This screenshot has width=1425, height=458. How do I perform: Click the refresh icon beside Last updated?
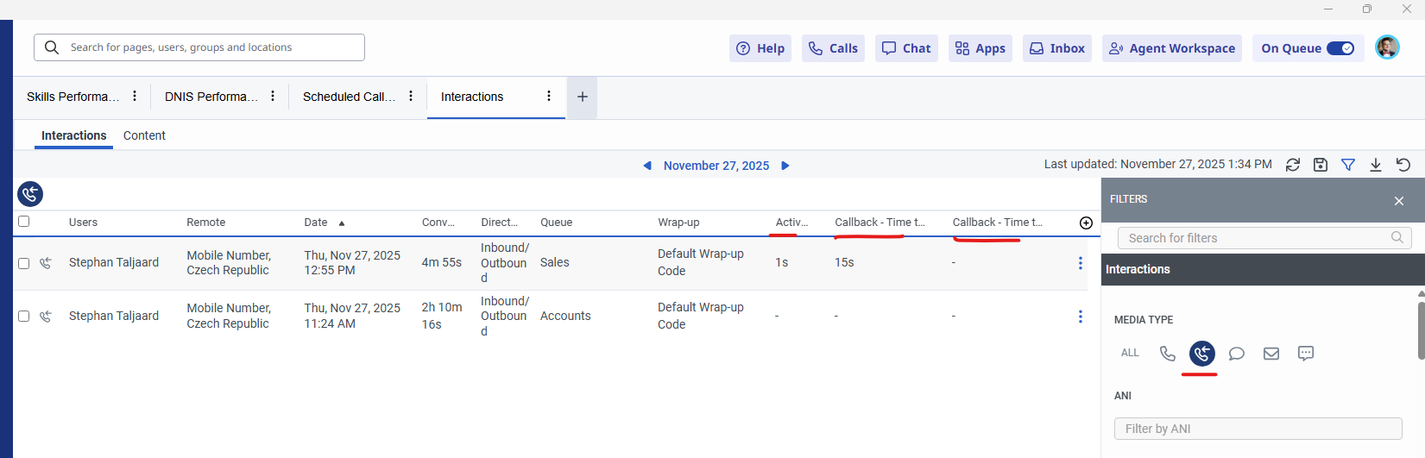point(1292,165)
